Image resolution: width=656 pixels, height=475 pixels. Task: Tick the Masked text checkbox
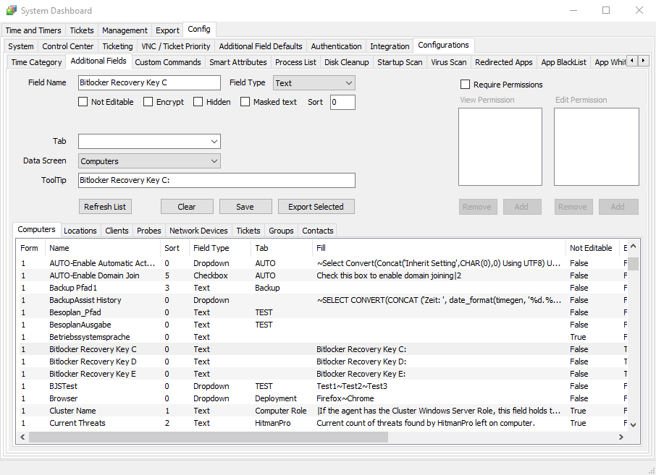pos(245,102)
